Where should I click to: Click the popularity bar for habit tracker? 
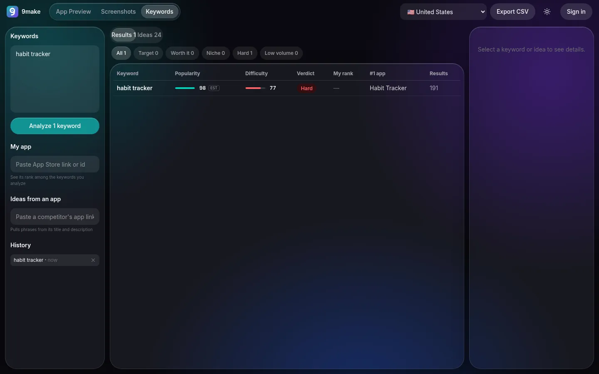(185, 88)
